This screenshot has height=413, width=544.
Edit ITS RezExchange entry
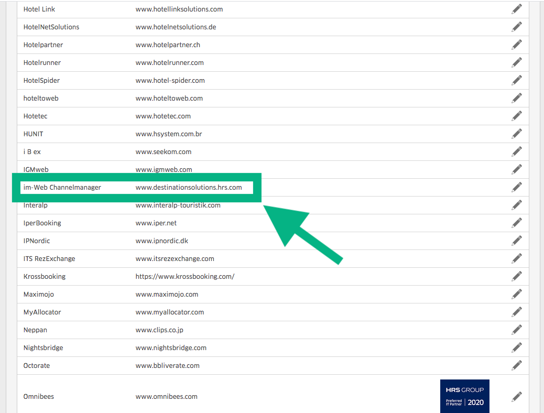[x=517, y=258]
